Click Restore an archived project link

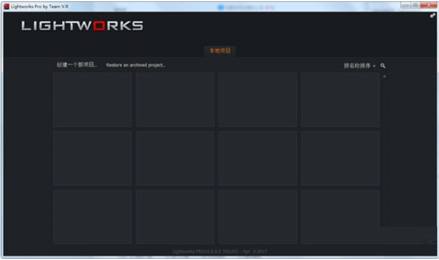tap(135, 65)
